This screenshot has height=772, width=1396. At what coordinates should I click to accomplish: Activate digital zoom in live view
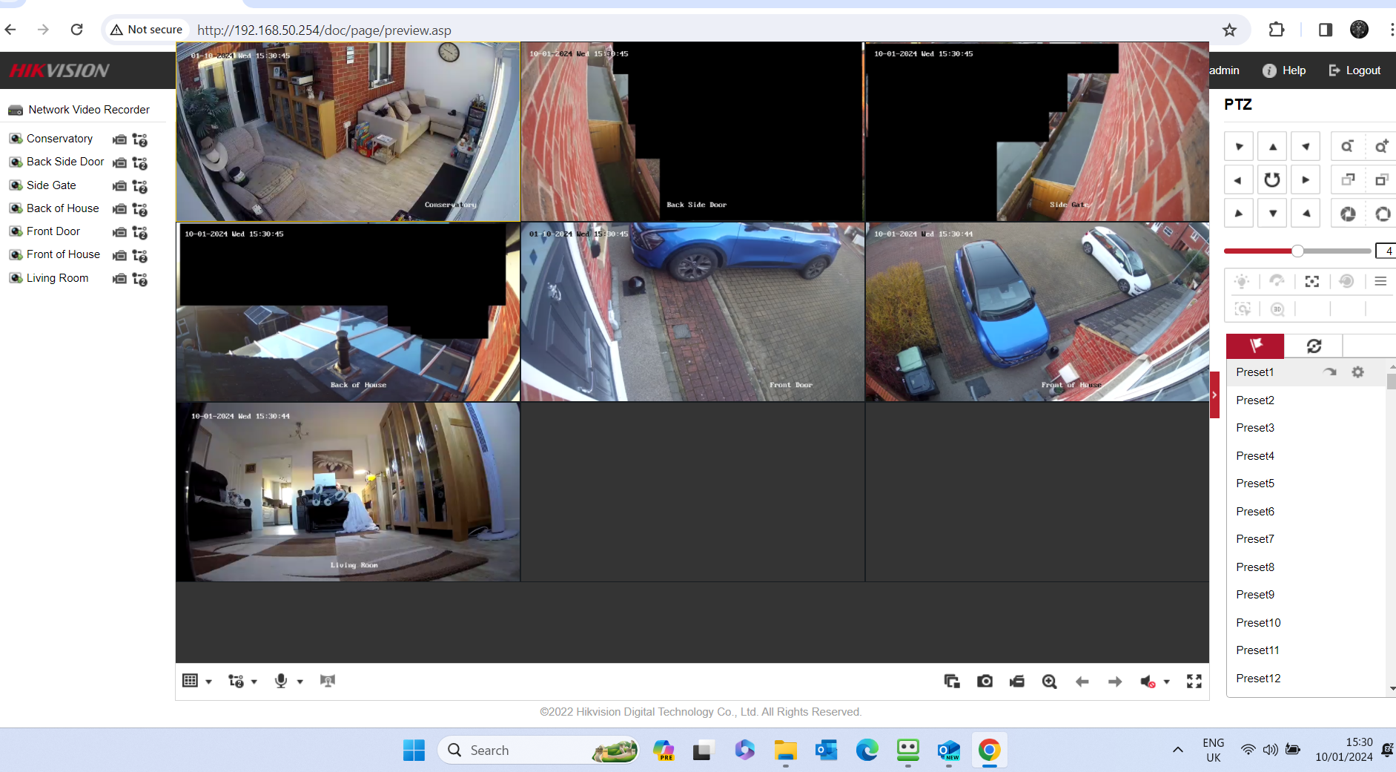point(1049,681)
